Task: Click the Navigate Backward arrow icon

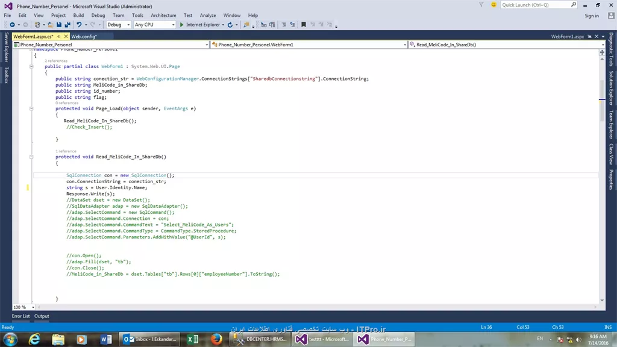Action: pyautogui.click(x=12, y=25)
